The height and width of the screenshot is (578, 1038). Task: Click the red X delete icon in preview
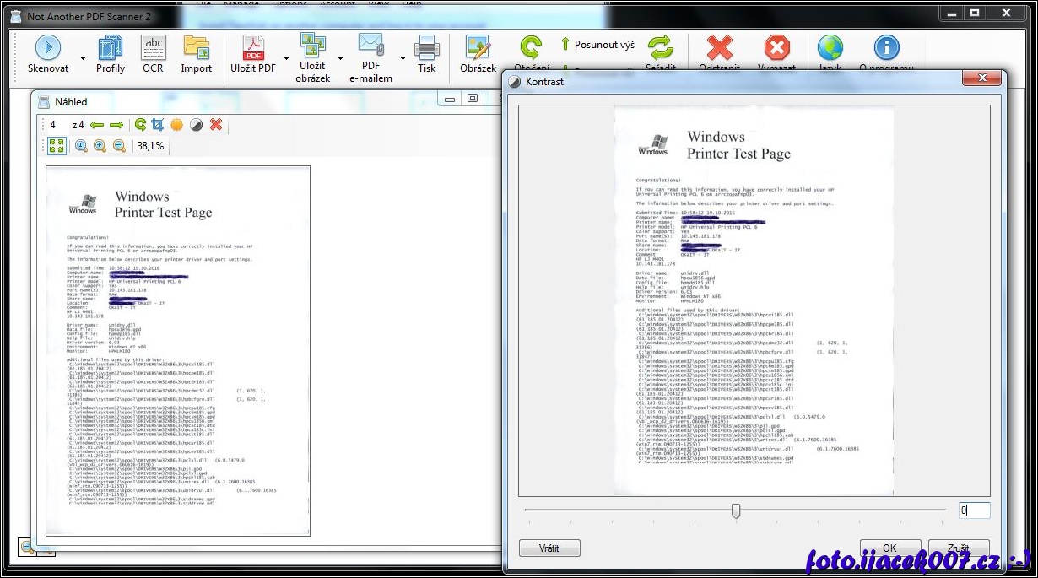pos(216,125)
